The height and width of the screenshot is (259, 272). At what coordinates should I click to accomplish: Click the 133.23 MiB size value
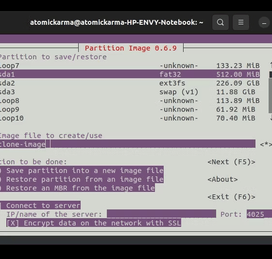coord(238,66)
